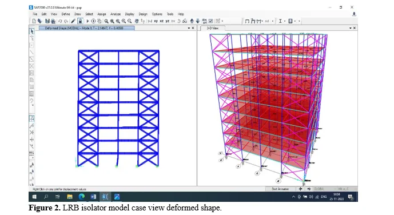Open Word from the taskbar
The height and width of the screenshot is (215, 394).
[x=93, y=197]
